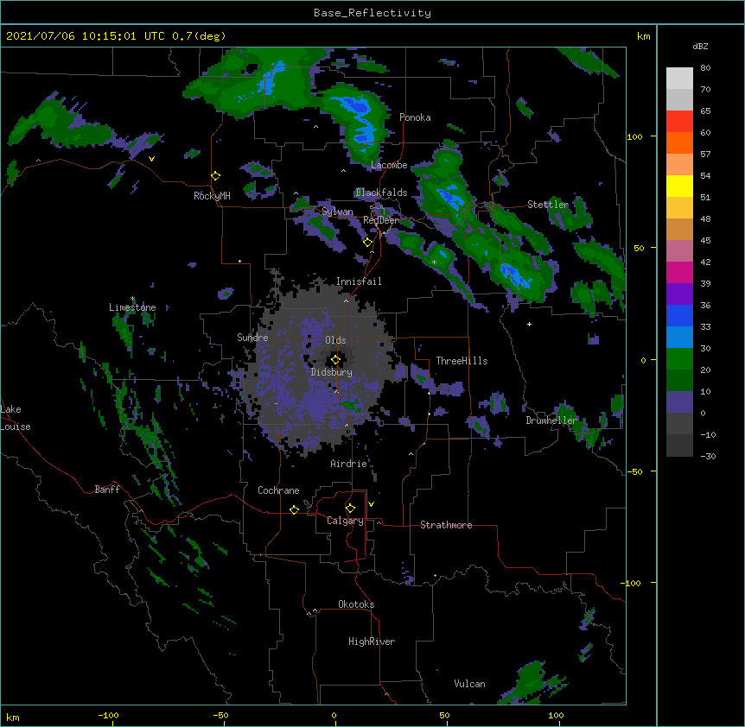Click the Airdrie city label
745x727 pixels.
coord(348,464)
